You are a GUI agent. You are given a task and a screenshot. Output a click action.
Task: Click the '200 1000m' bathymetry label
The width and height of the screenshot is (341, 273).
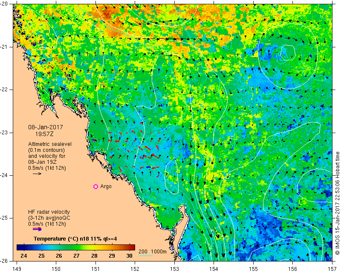click(x=153, y=252)
